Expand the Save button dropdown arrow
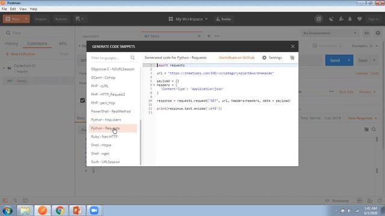385x216 pixels. pos(374,60)
